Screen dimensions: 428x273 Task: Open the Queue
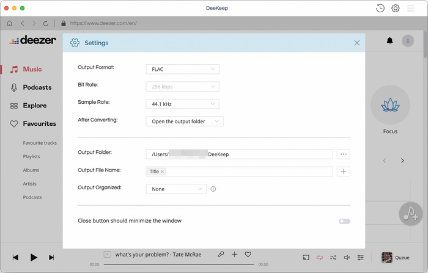pyautogui.click(x=396, y=258)
